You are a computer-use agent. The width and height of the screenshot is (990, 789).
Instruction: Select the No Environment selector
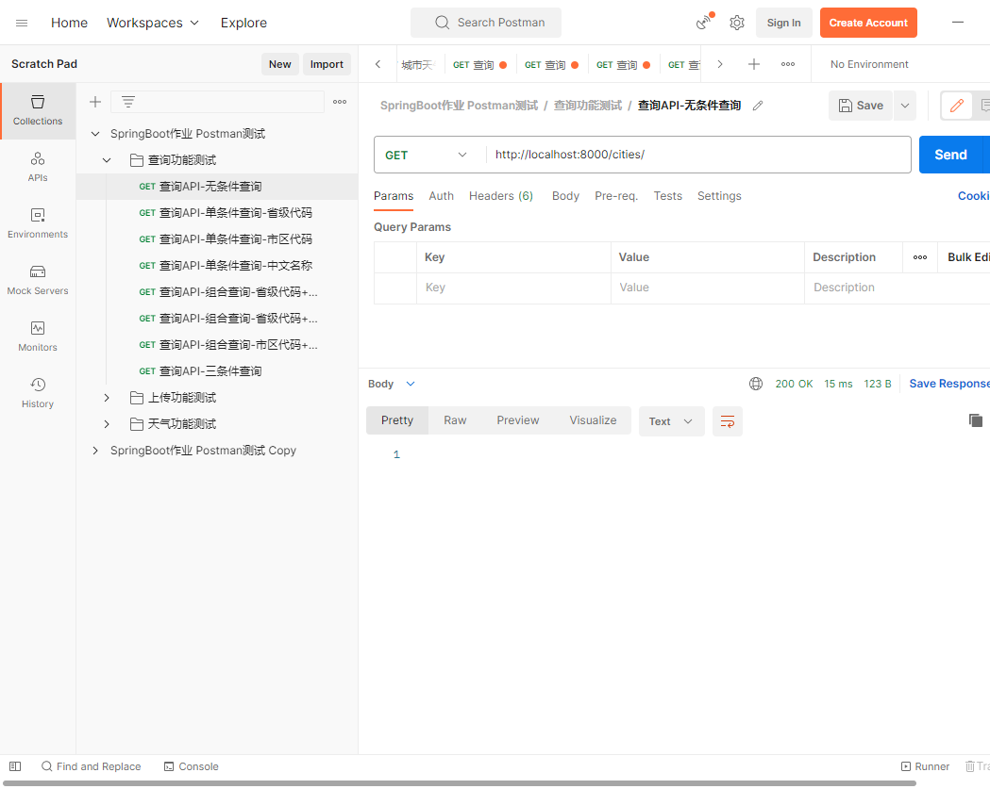click(x=869, y=64)
